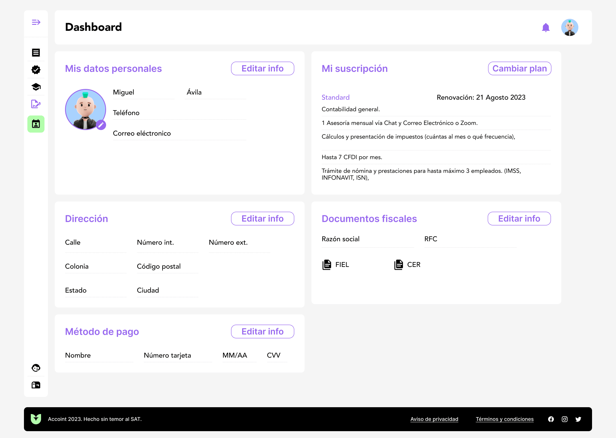Edit profile photo with pencil badge
Image resolution: width=616 pixels, height=438 pixels.
tap(101, 125)
